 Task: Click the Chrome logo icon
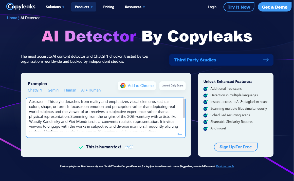(x=123, y=86)
